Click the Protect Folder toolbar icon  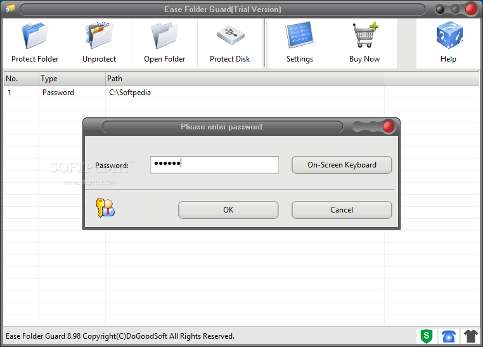click(35, 36)
